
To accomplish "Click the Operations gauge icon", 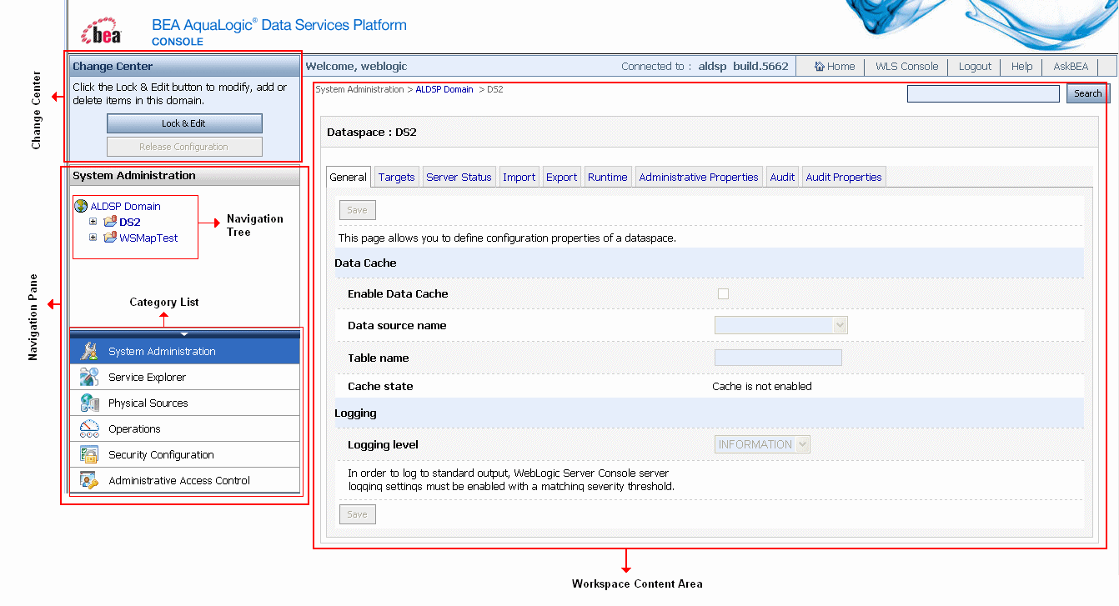I will point(89,429).
